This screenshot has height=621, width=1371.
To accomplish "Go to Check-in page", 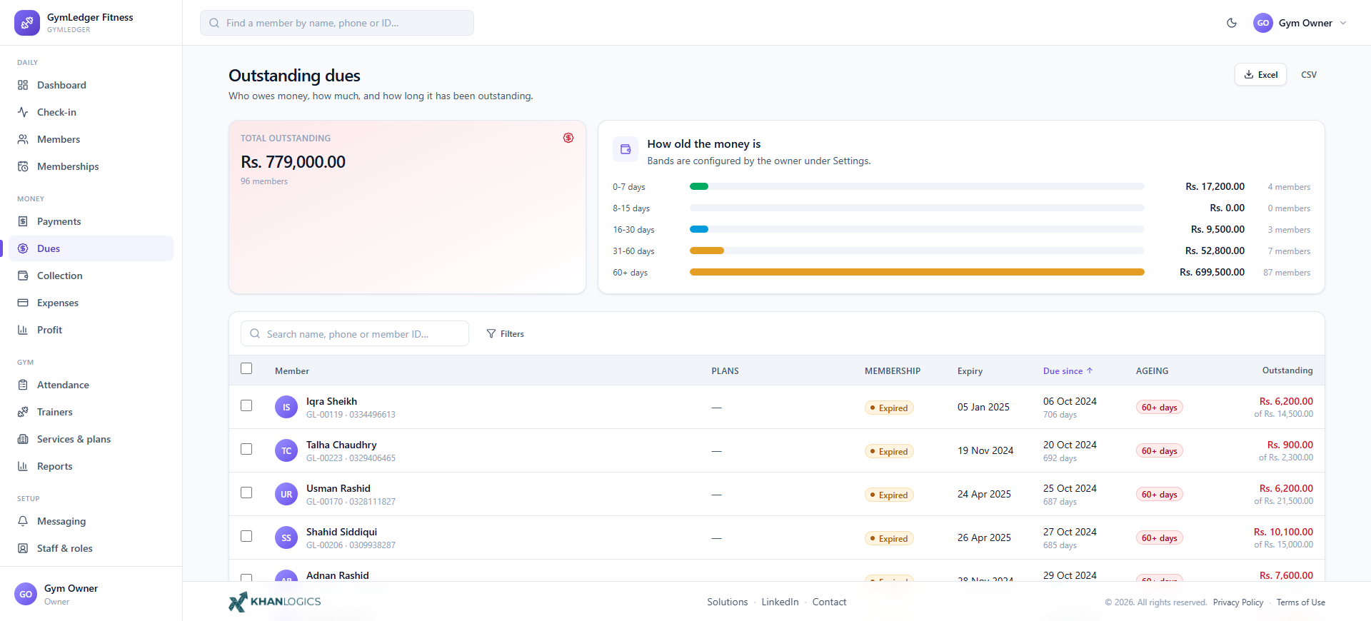I will (91, 112).
